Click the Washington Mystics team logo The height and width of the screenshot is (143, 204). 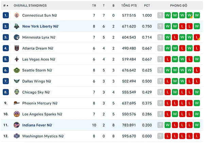click(17, 136)
